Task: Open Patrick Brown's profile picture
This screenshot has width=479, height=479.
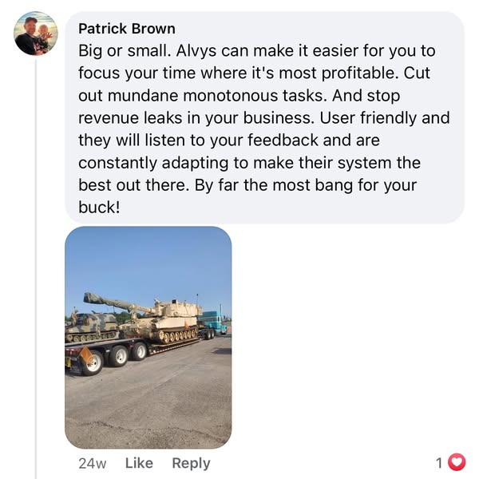Action: tap(36, 34)
